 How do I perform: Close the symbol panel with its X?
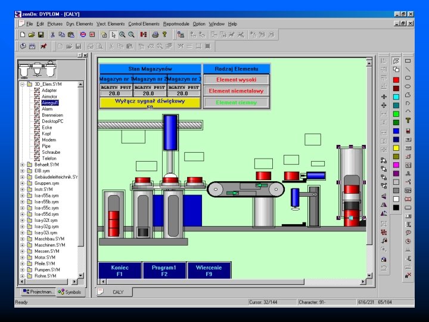[x=85, y=55]
